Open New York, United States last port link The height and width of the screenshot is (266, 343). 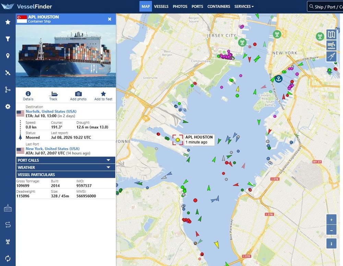pos(52,149)
